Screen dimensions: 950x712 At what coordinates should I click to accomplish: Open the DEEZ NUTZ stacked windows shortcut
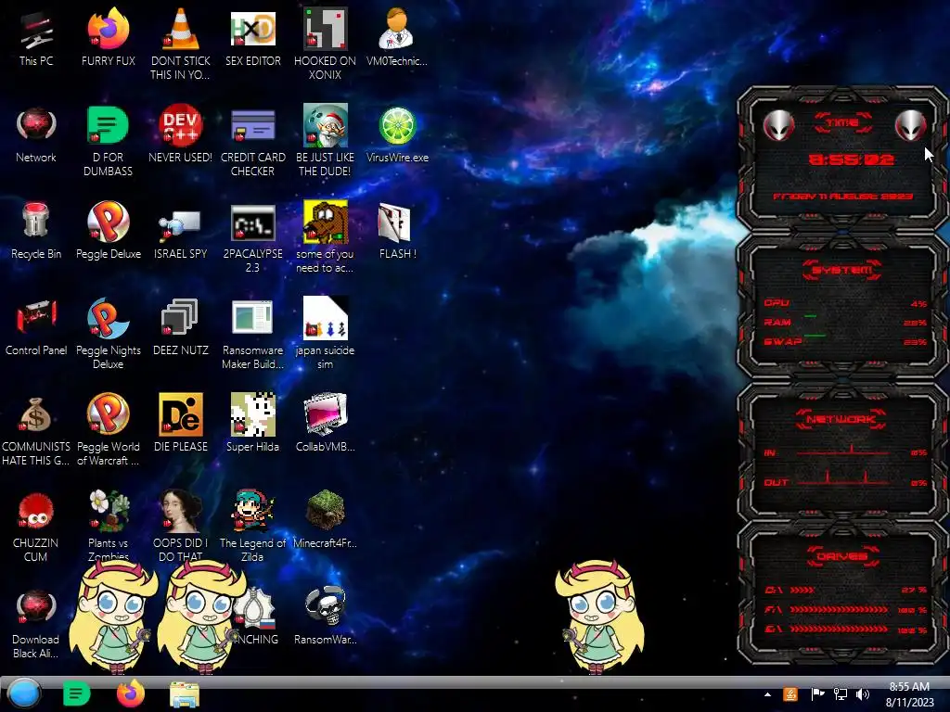pos(181,327)
